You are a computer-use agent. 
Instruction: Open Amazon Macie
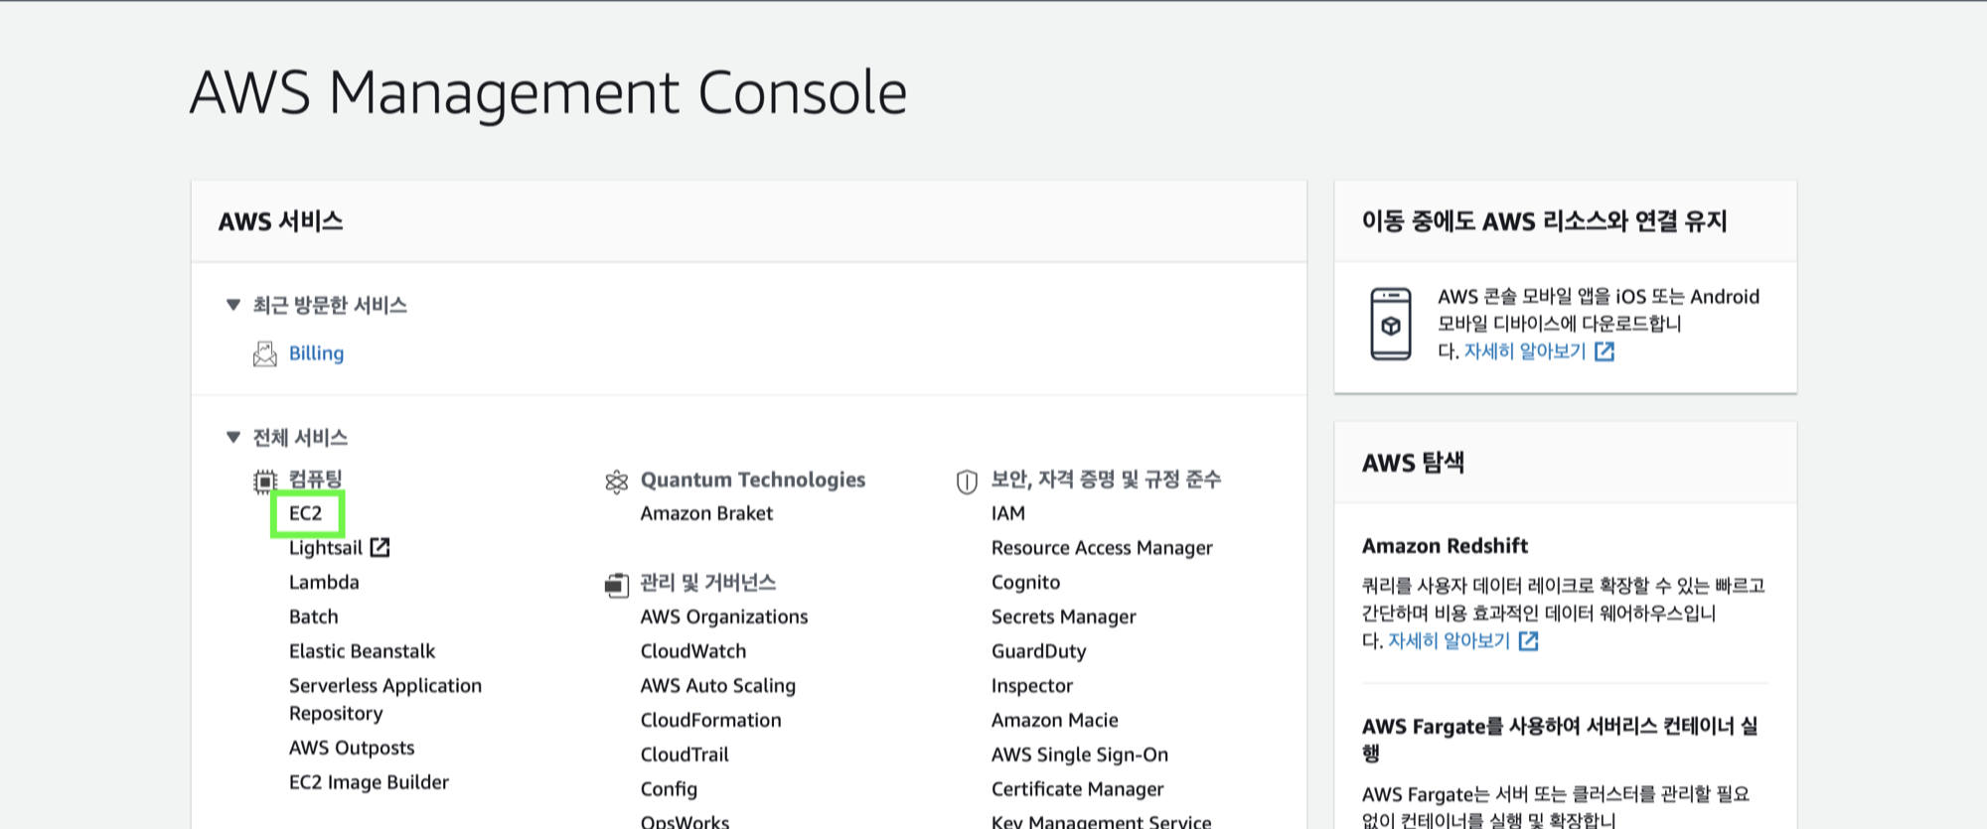coord(1055,720)
